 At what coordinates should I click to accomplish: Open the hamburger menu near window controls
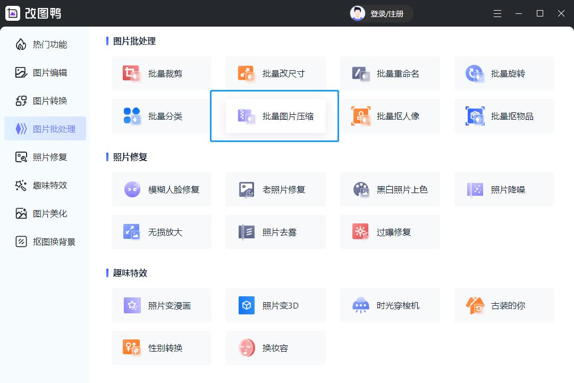[497, 13]
